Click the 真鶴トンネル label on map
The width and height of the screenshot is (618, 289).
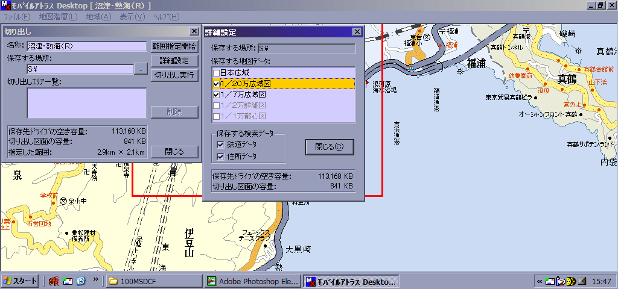coord(506,47)
